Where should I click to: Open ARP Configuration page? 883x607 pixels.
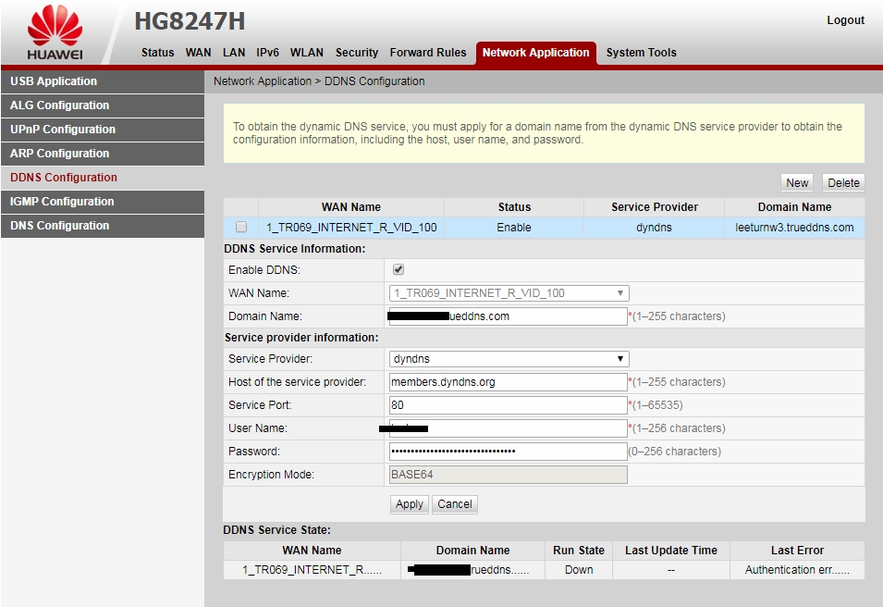[103, 154]
